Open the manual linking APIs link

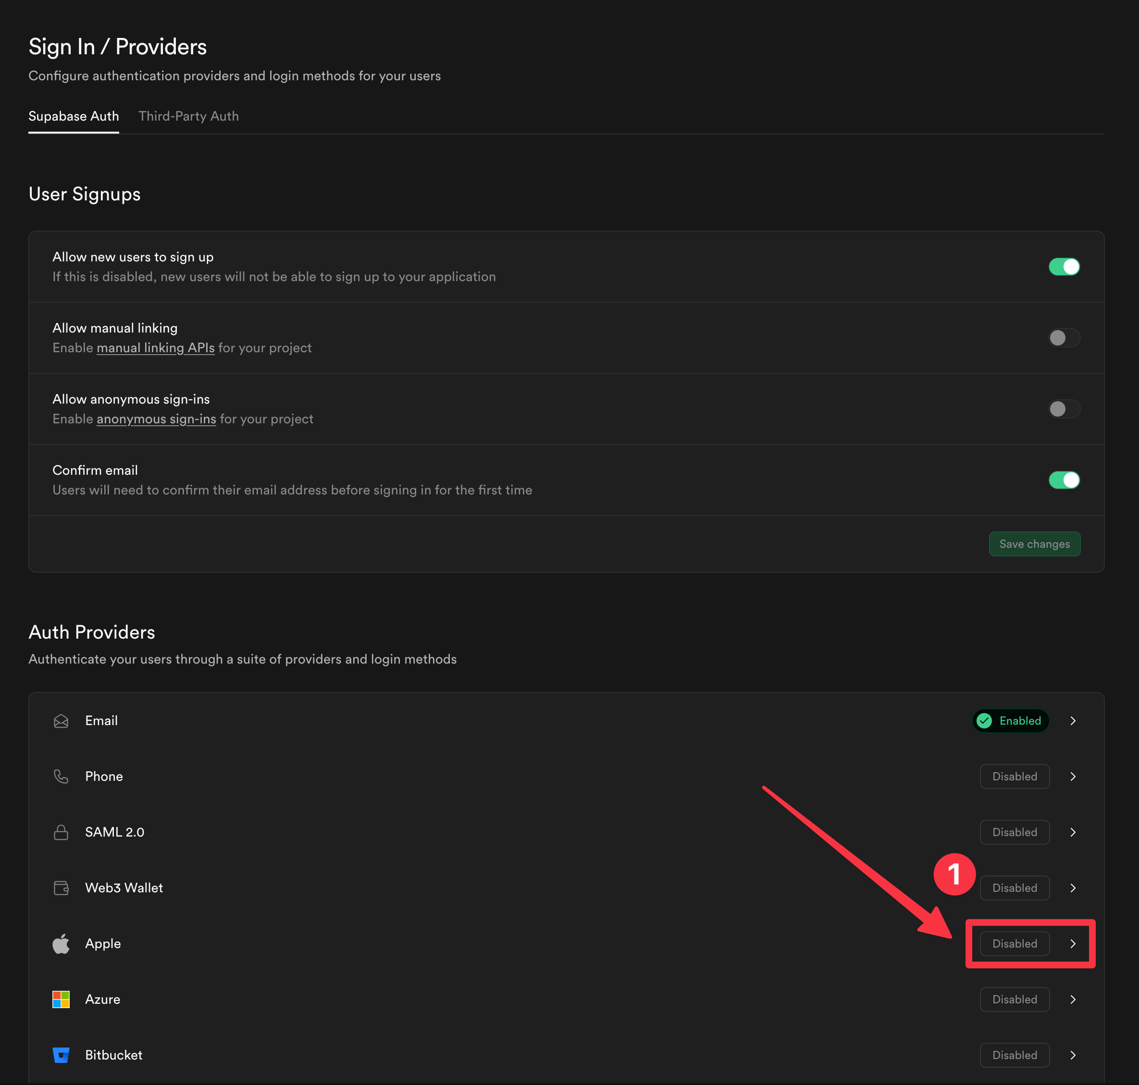point(155,347)
